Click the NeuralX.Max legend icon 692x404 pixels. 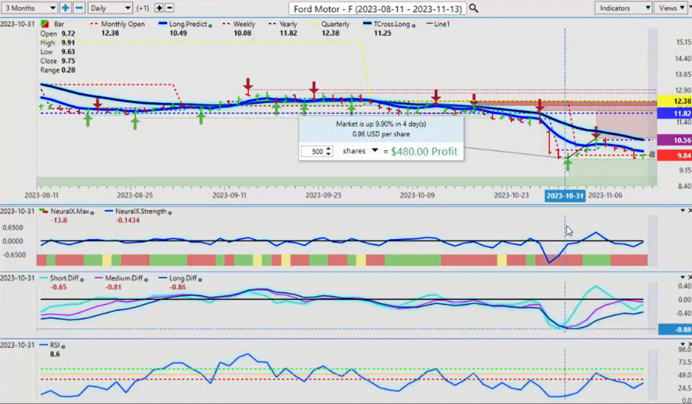(45, 211)
